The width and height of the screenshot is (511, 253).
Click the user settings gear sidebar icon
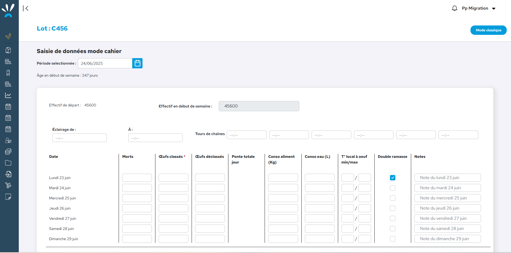[8, 140]
